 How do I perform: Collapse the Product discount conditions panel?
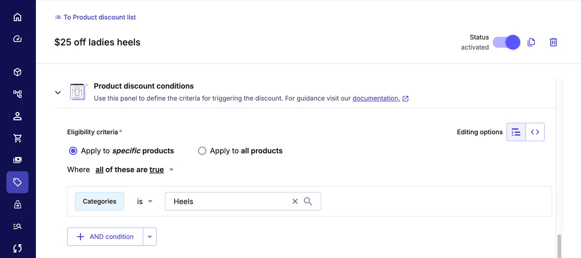[58, 92]
